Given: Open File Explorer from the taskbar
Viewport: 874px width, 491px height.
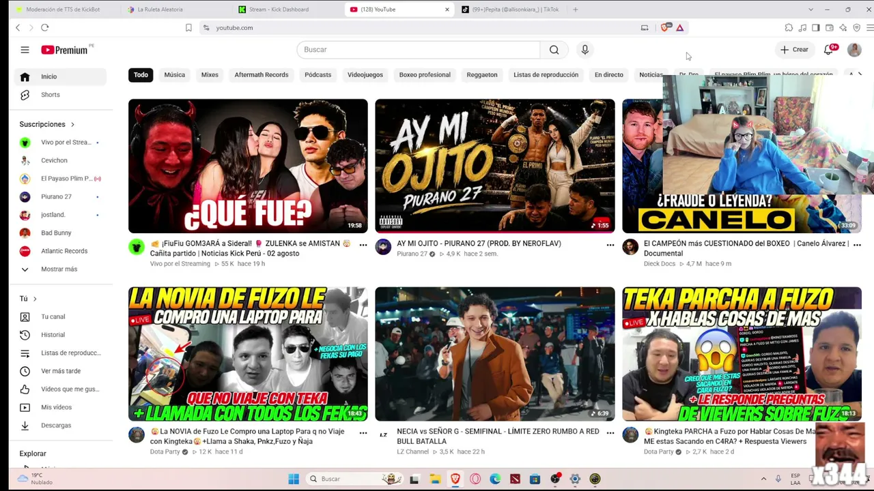Looking at the screenshot, I should pyautogui.click(x=435, y=479).
